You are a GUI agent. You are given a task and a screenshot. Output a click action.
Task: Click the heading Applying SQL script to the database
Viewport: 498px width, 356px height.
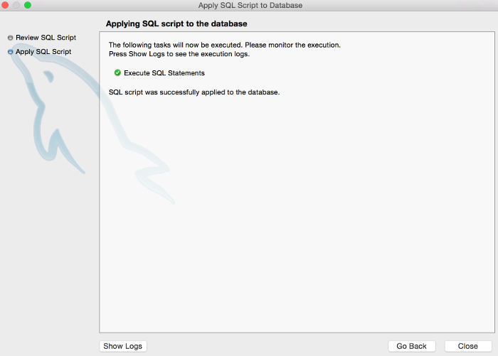[176, 23]
